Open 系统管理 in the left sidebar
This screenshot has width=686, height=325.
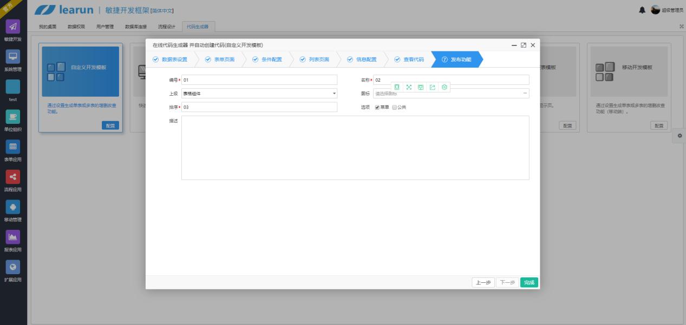13,61
